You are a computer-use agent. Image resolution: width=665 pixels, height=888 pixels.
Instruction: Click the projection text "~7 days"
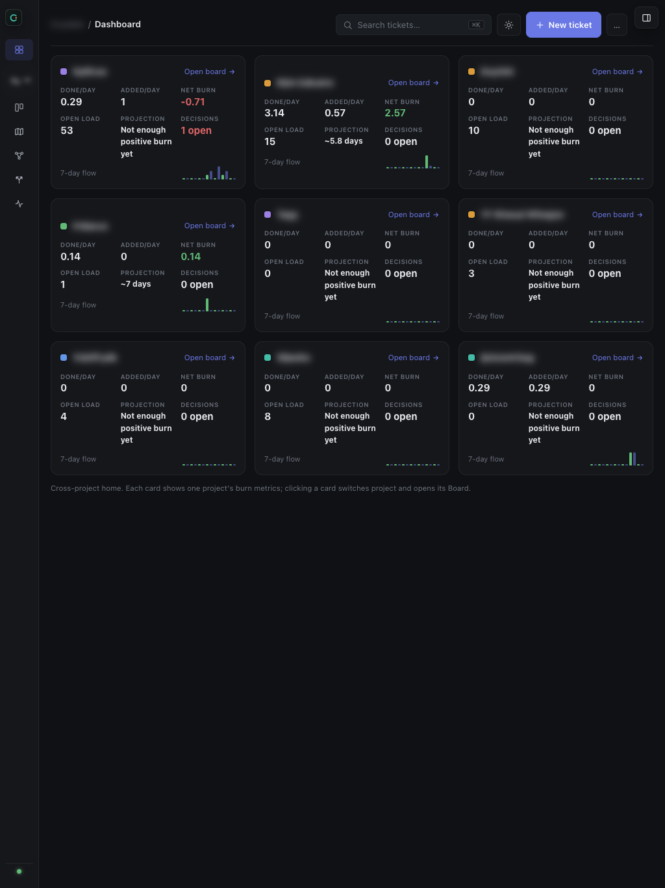tap(136, 284)
